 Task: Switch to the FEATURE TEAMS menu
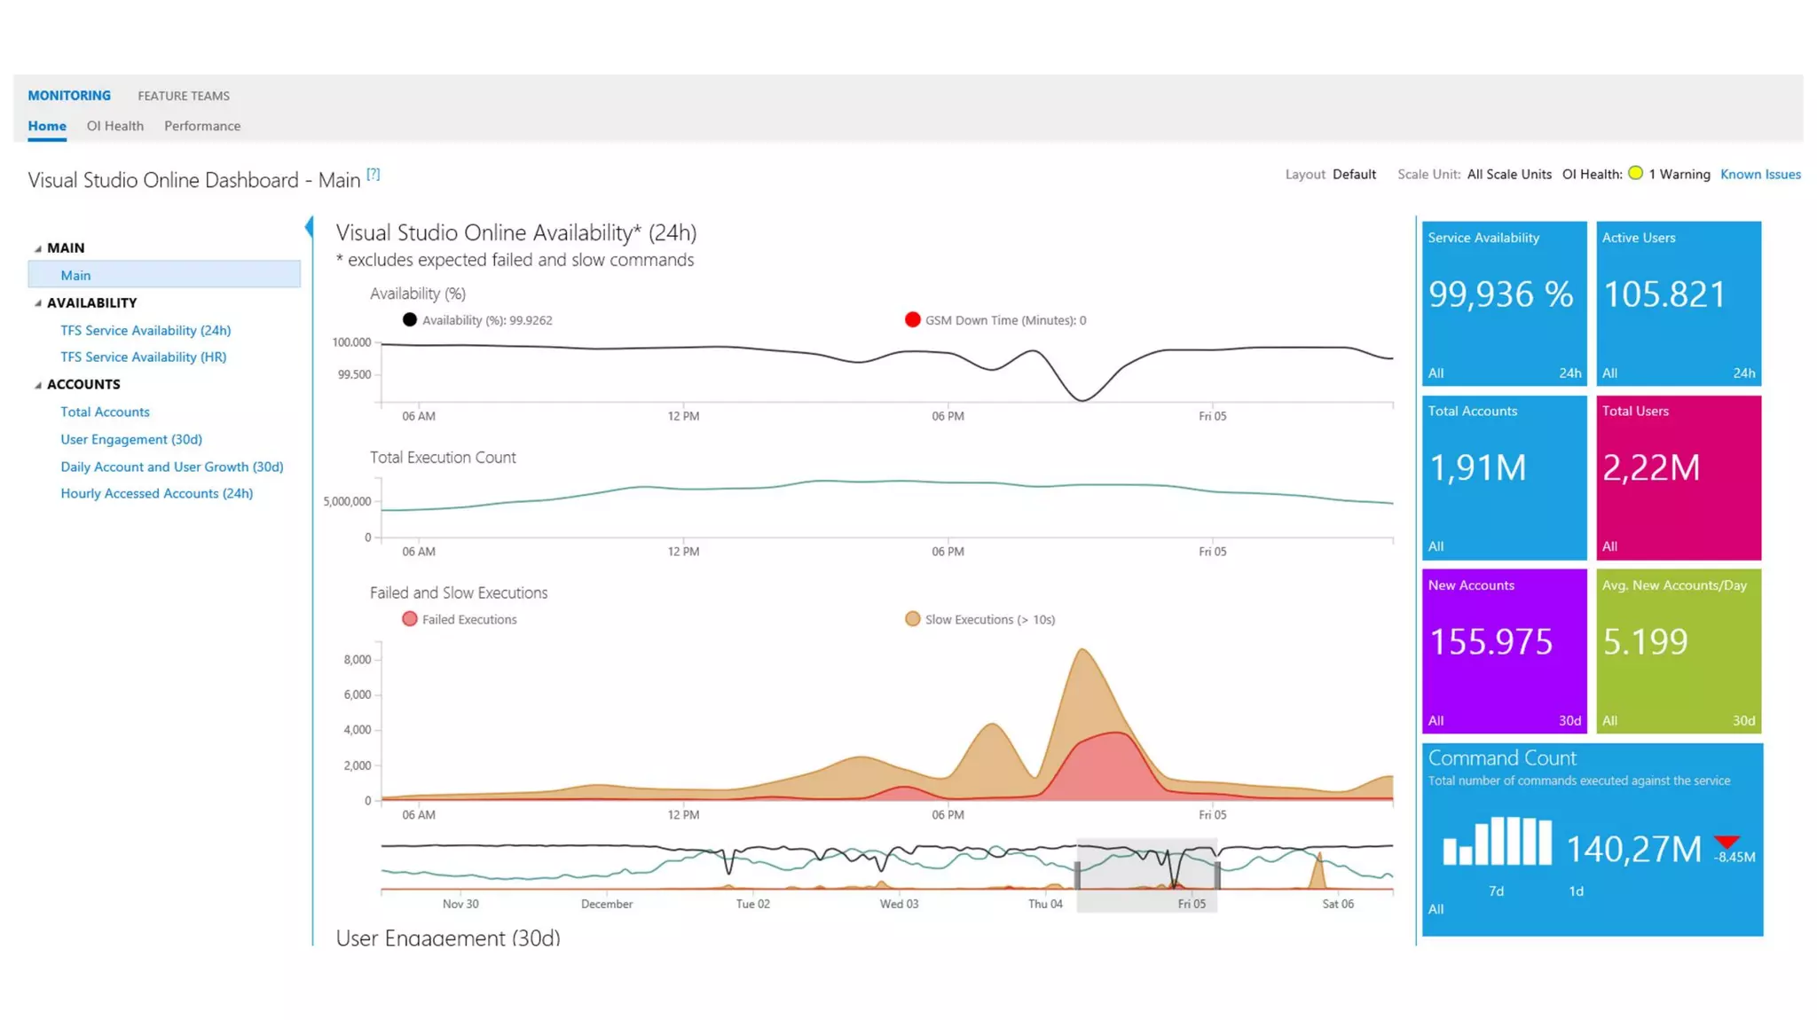pyautogui.click(x=184, y=96)
